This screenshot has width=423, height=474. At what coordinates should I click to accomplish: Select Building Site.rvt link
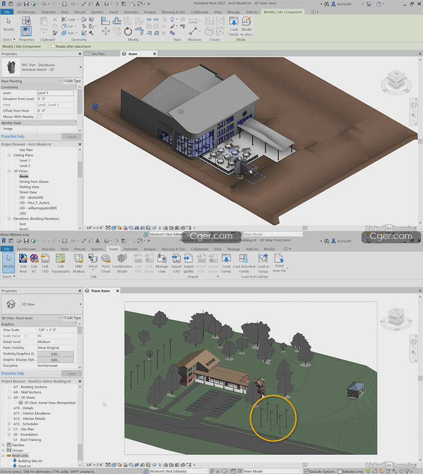point(30,461)
